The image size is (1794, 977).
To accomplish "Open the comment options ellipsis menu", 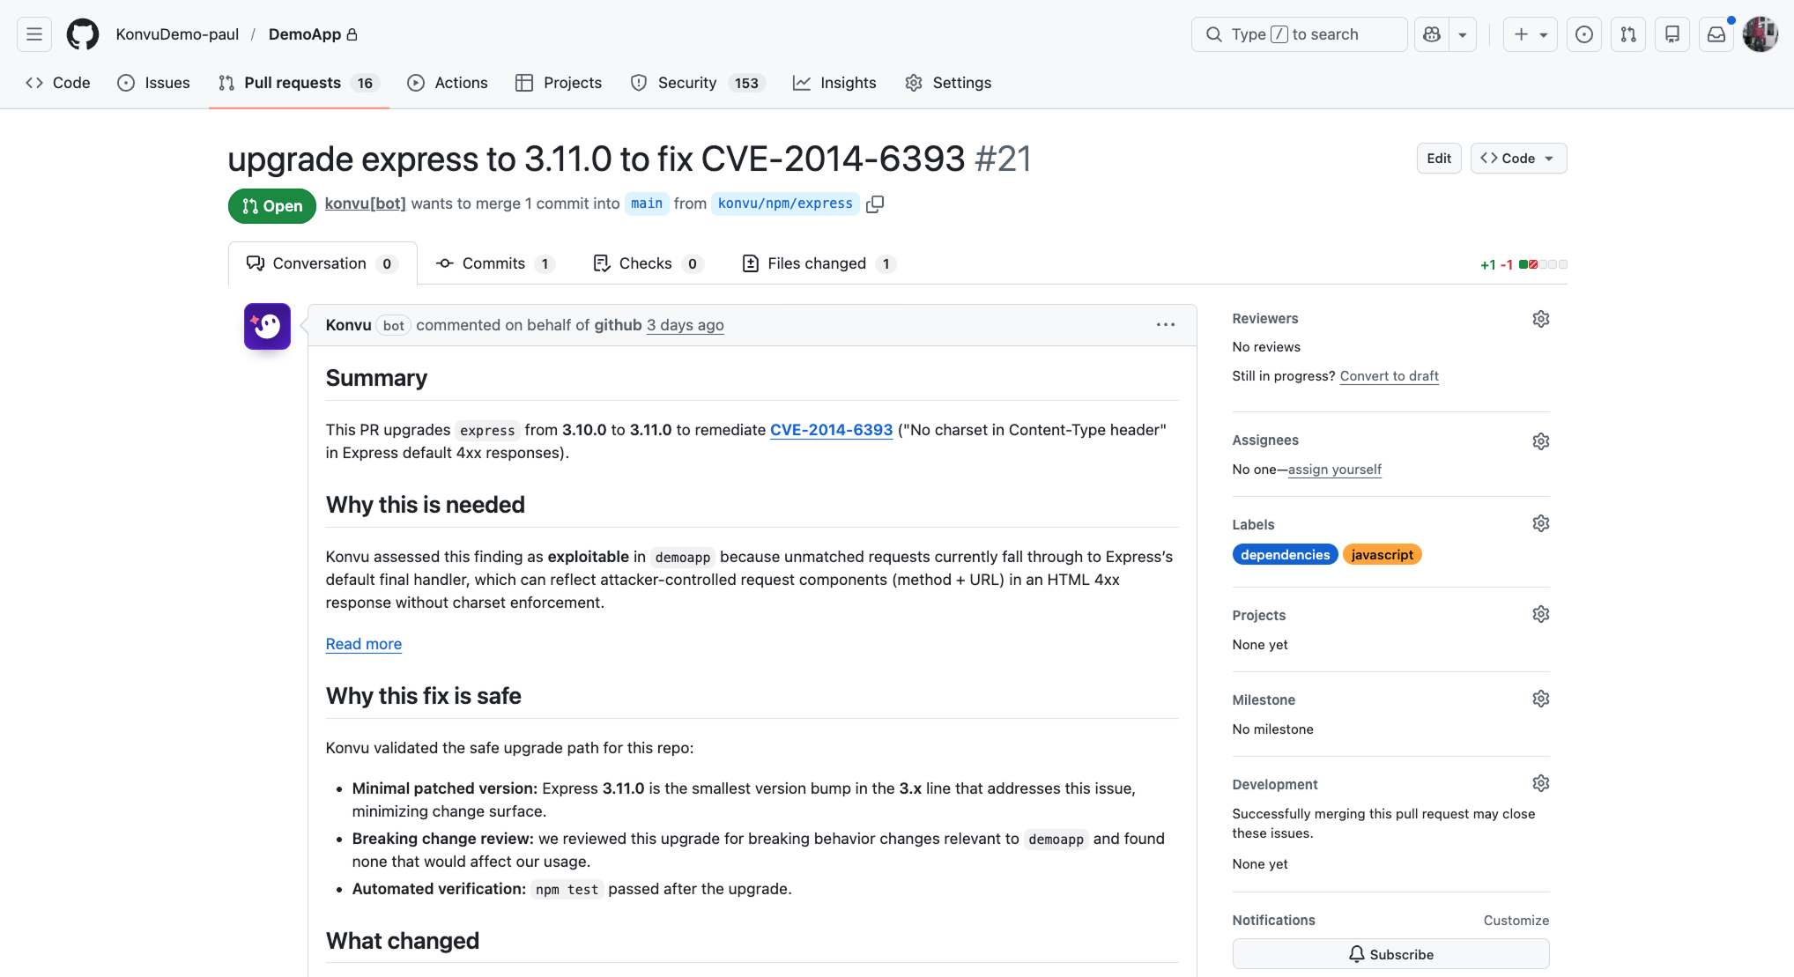I will [1165, 324].
